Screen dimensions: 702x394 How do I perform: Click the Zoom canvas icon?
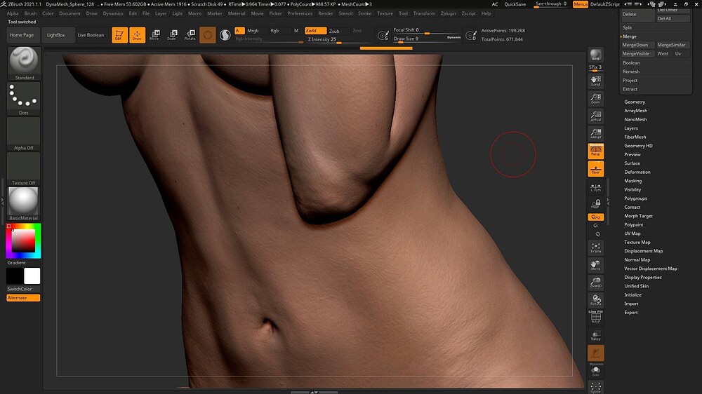[596, 98]
